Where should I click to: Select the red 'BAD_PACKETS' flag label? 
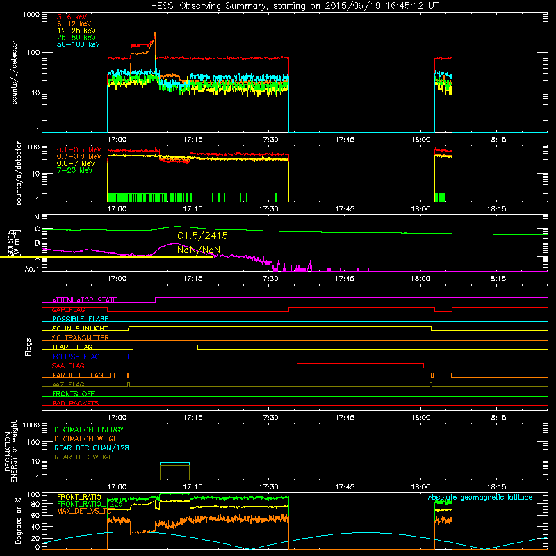pos(76,403)
